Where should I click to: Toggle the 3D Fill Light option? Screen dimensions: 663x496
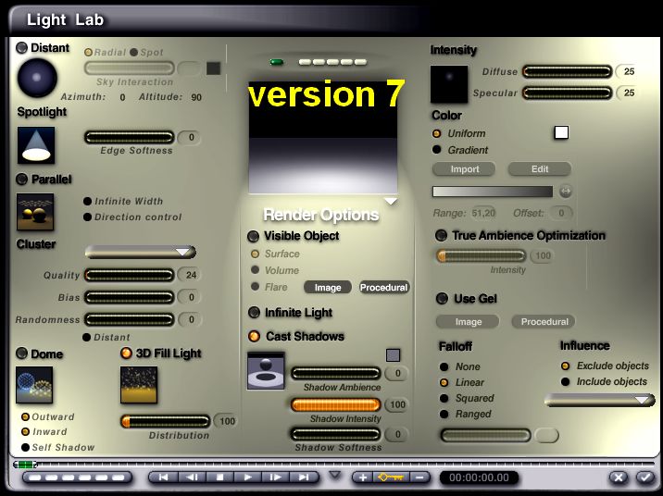click(126, 353)
